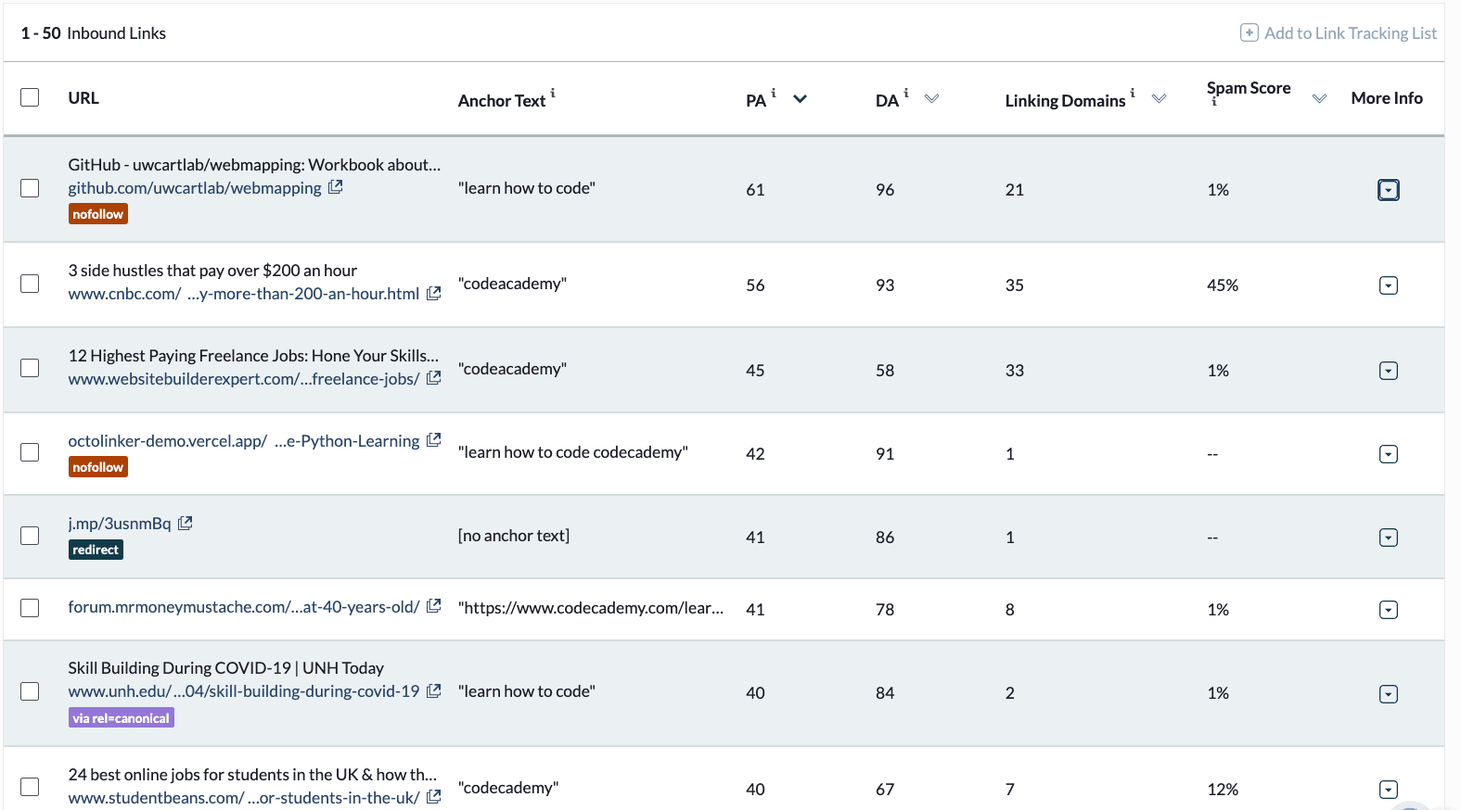Tick the checkbox for the j.mp/3usnmBq row
Viewport: 1461px width, 810px height.
(x=30, y=536)
